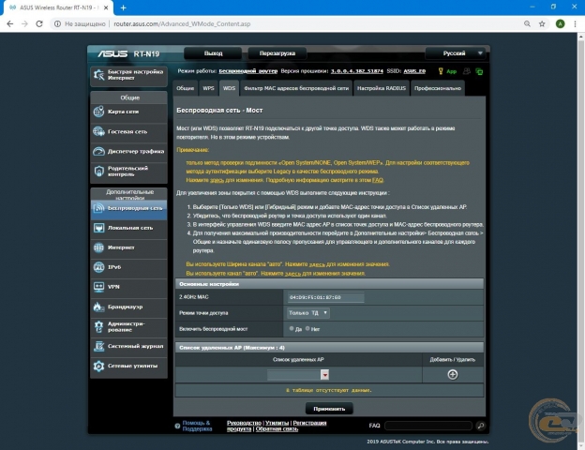
Task: Switch to the WPS tab
Action: (208, 88)
